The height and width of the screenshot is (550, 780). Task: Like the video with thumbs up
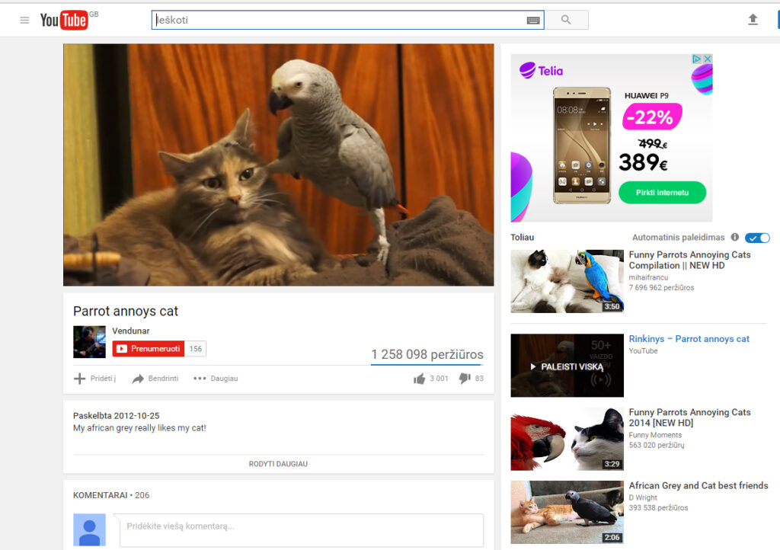click(420, 379)
